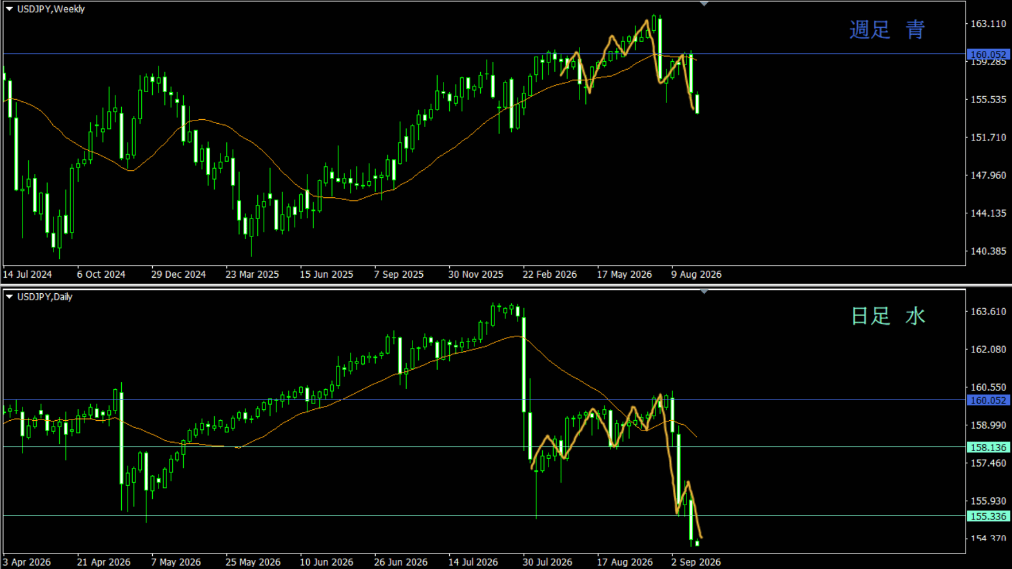Open the USDJPY Weekly chart dropdown triangle
The width and height of the screenshot is (1012, 569).
coord(10,9)
